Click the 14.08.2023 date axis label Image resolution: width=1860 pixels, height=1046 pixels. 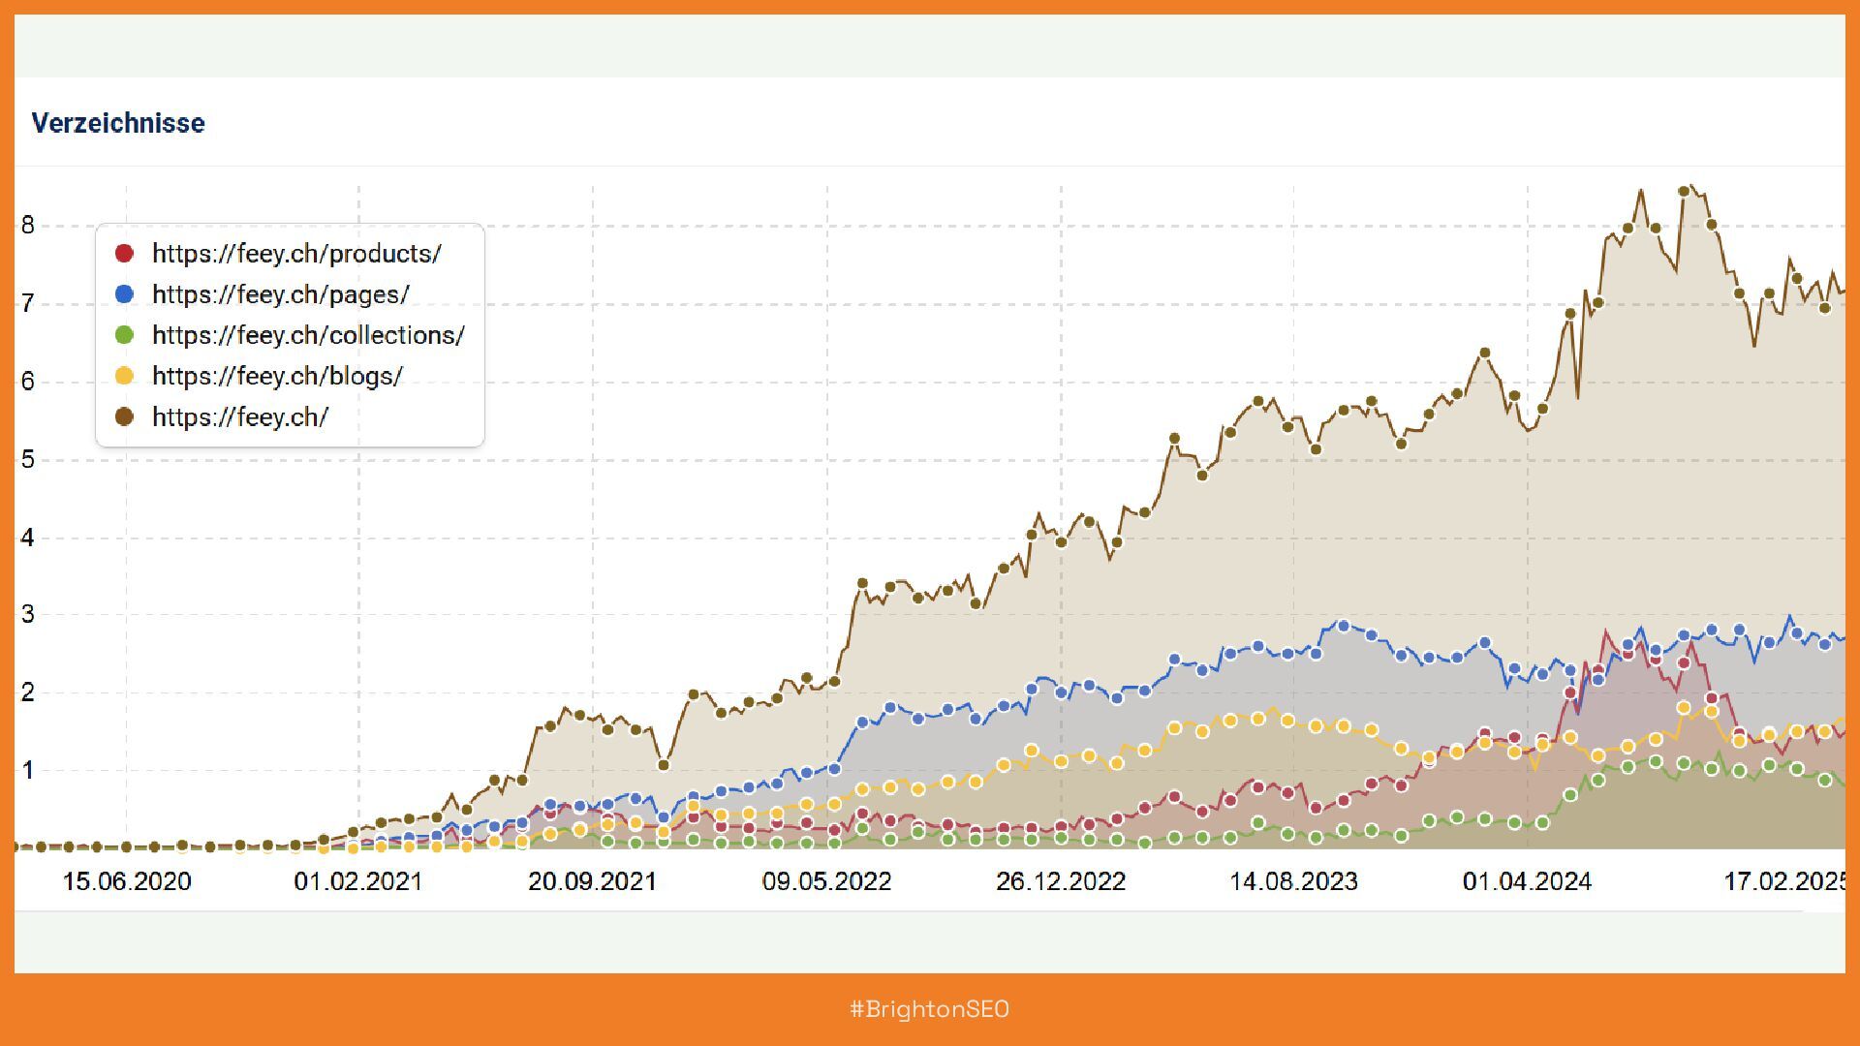[x=1293, y=881]
